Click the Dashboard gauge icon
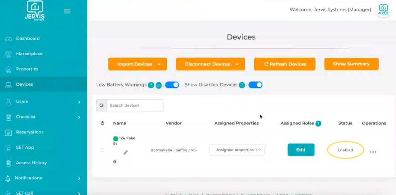Viewport: 396px width, 195px height. (x=8, y=39)
